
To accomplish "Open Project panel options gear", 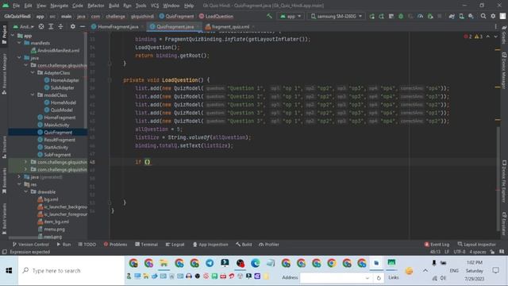I will pos(72,26).
